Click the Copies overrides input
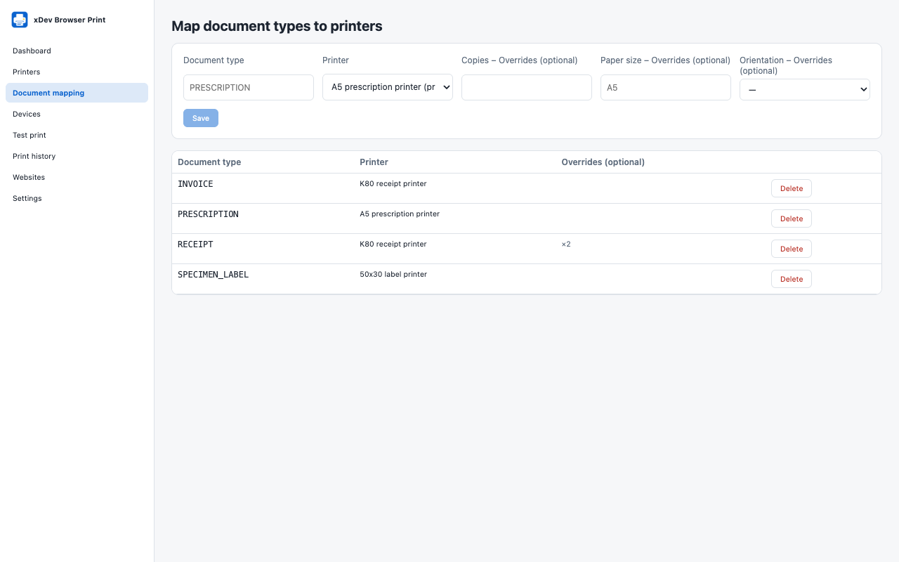This screenshot has width=899, height=562. [x=527, y=88]
